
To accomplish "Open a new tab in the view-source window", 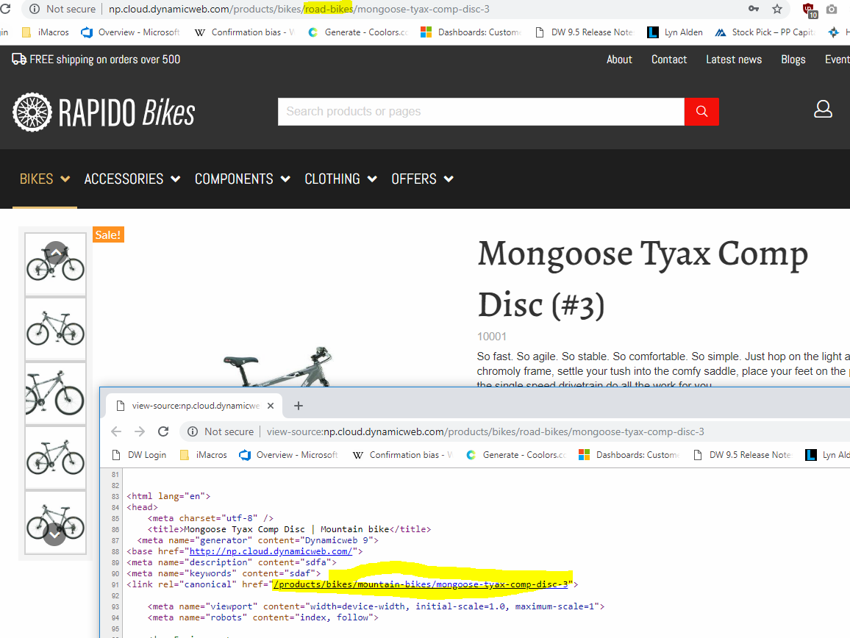I will [299, 406].
